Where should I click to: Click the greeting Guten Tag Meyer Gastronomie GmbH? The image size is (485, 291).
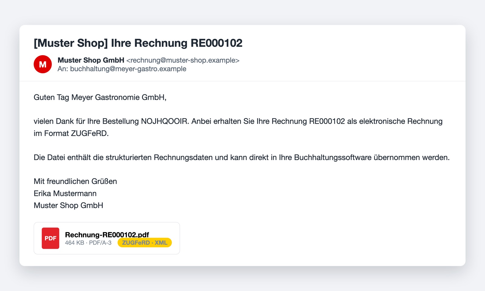[x=100, y=97]
